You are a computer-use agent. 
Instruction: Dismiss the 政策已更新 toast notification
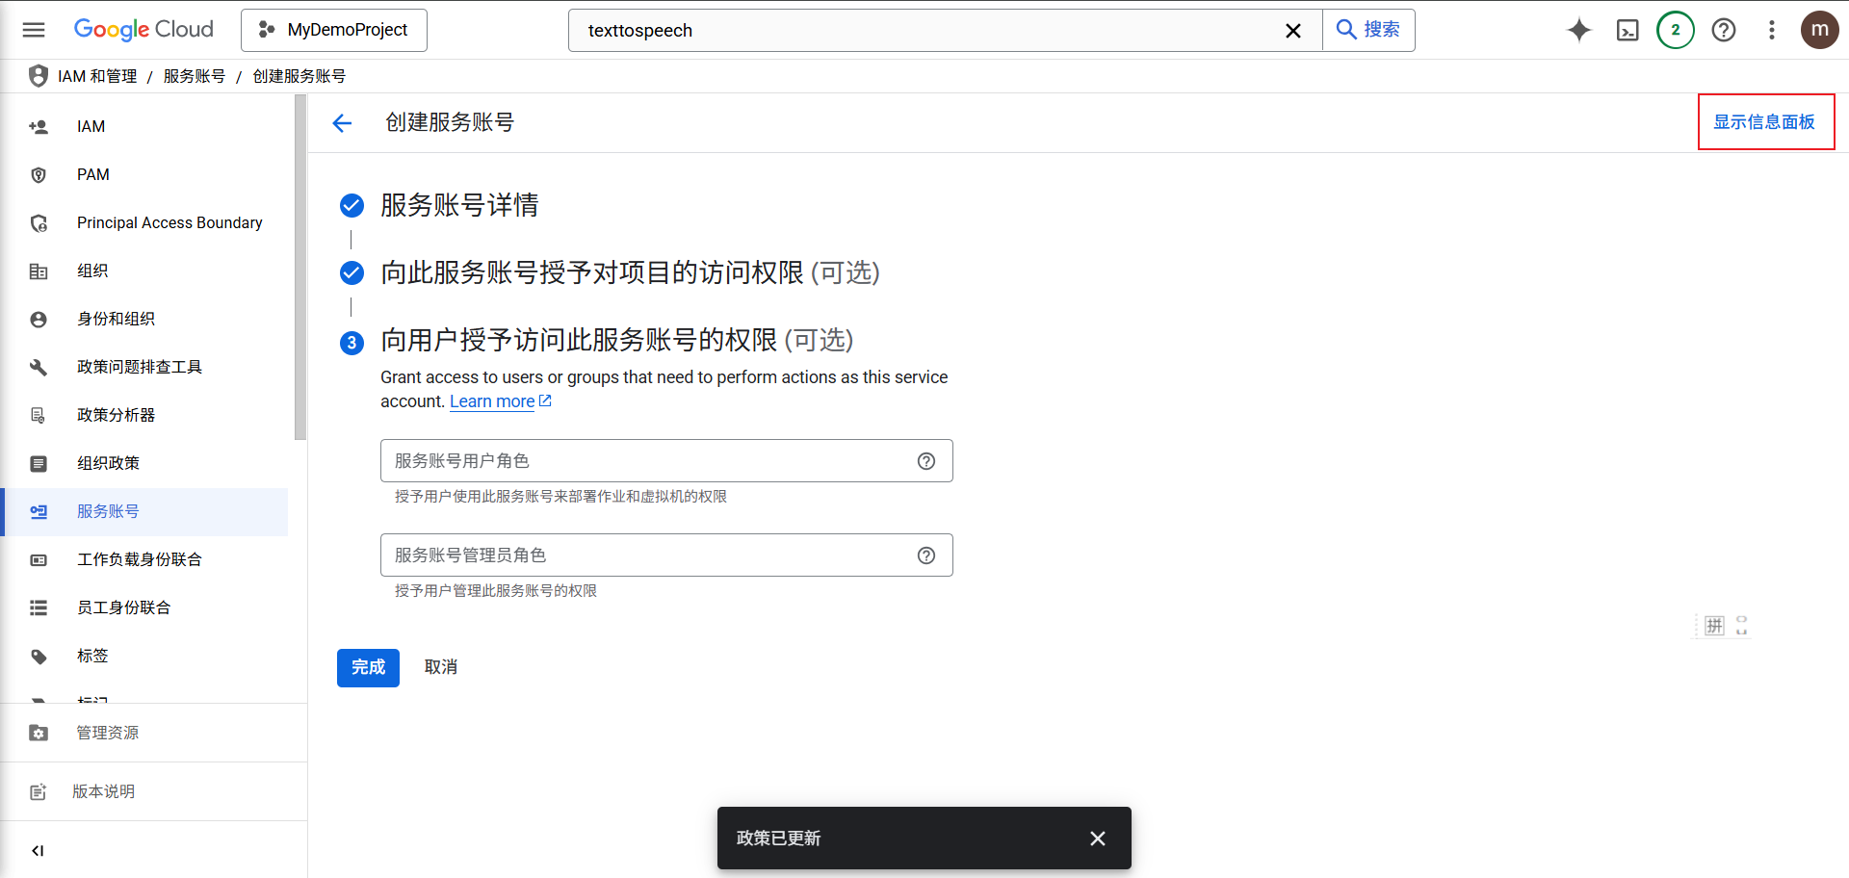pos(1097,838)
